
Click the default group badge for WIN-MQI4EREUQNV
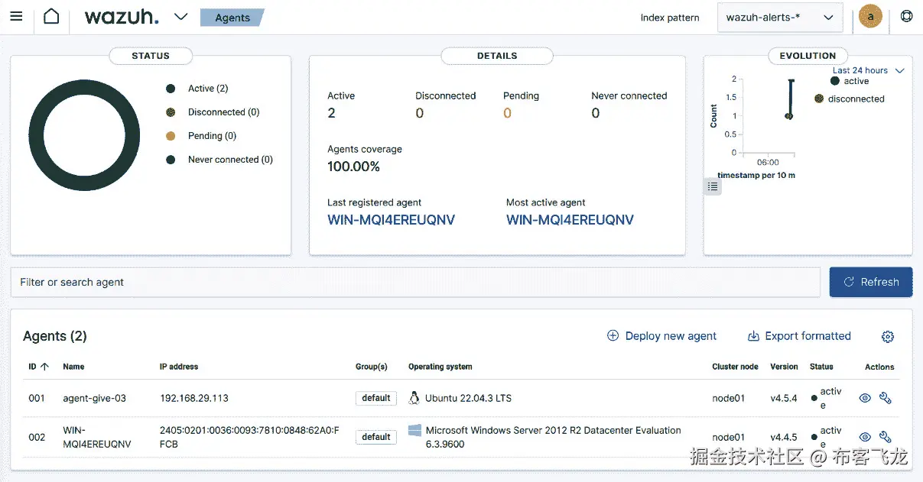point(376,437)
